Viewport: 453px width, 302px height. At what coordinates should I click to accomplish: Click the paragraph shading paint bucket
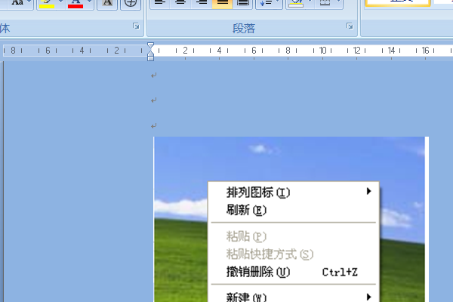pos(296,3)
